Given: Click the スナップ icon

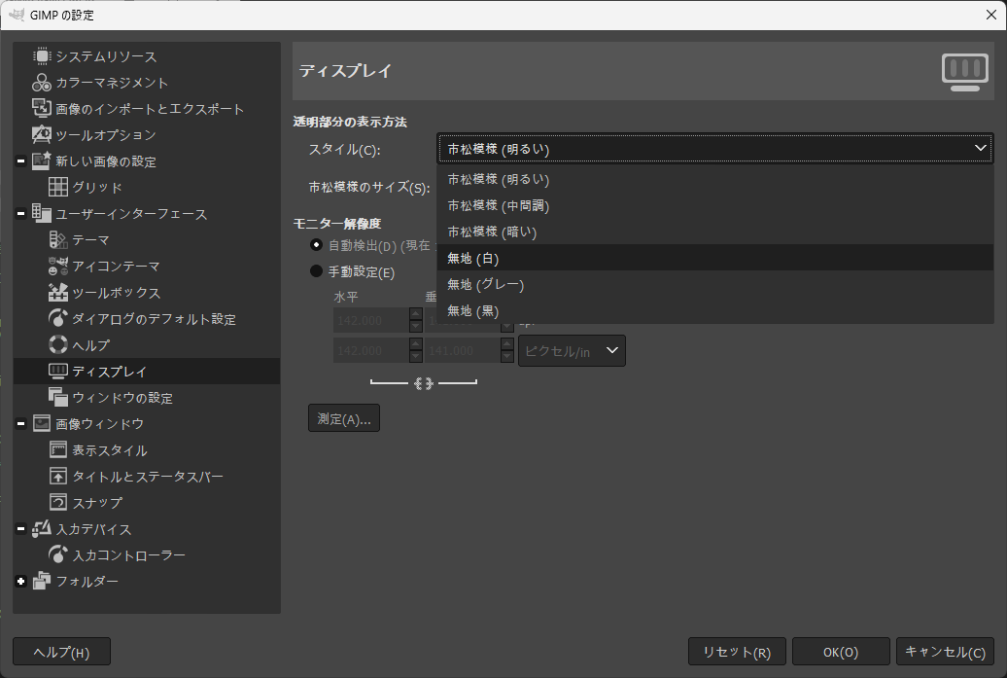Looking at the screenshot, I should pos(57,503).
